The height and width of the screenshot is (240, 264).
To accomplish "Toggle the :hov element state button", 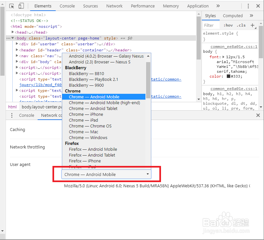I will (228, 25).
